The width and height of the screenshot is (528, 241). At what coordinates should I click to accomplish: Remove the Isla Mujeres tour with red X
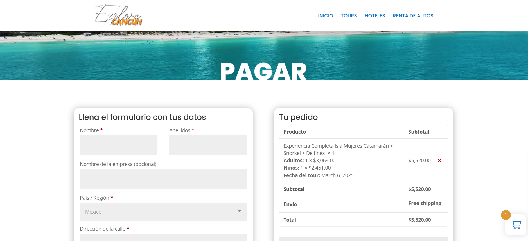439,161
